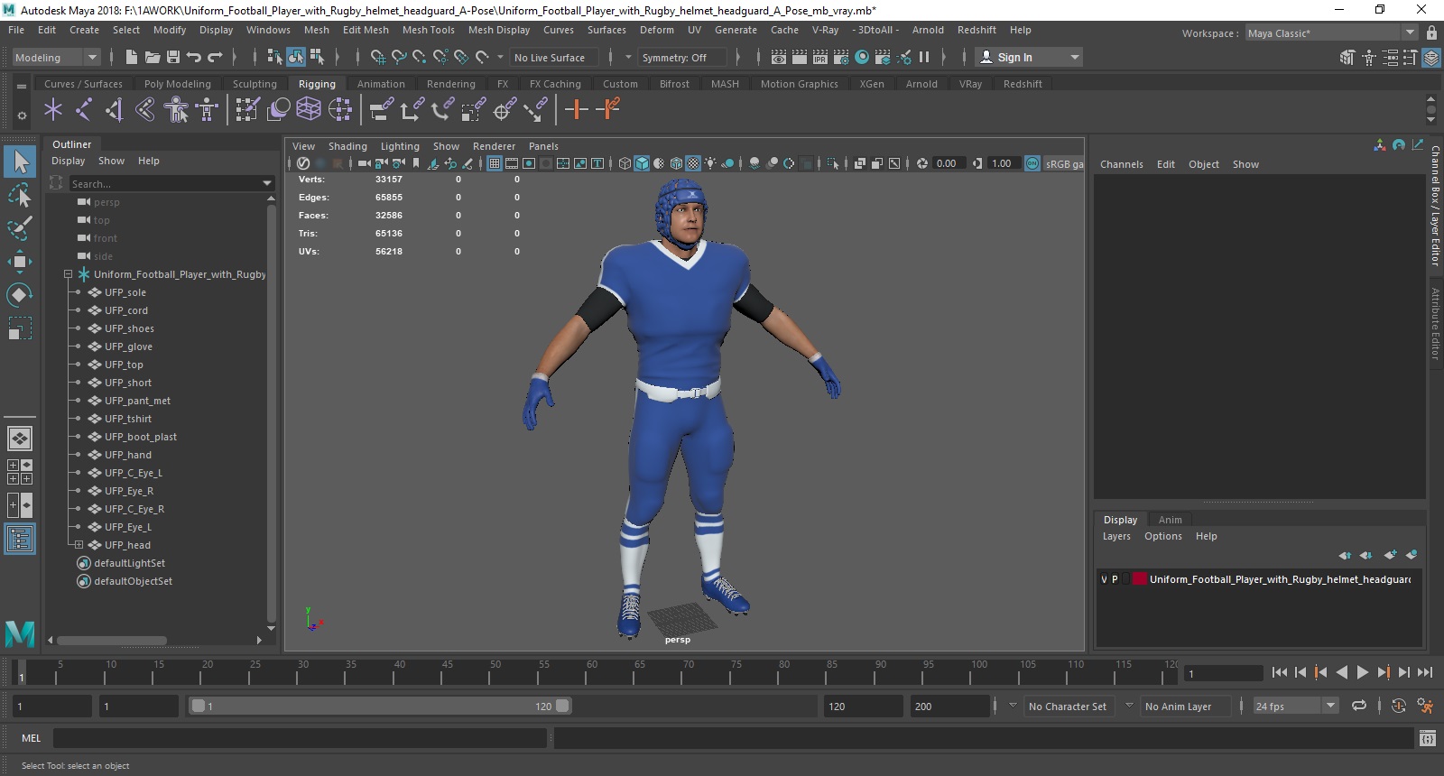This screenshot has height=776, width=1444.
Task: Expand the UFP_head node
Action: tap(79, 545)
